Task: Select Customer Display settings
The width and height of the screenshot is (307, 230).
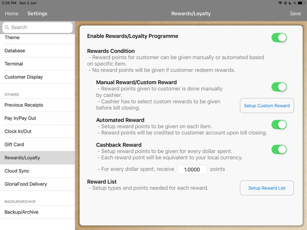Action: coord(24,77)
